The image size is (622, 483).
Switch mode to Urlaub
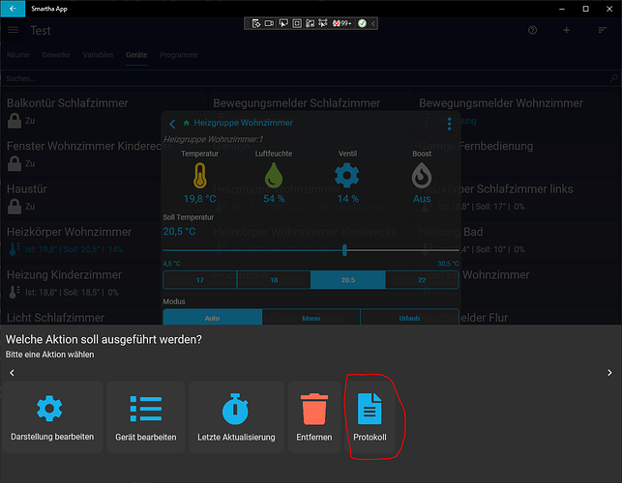click(x=409, y=318)
